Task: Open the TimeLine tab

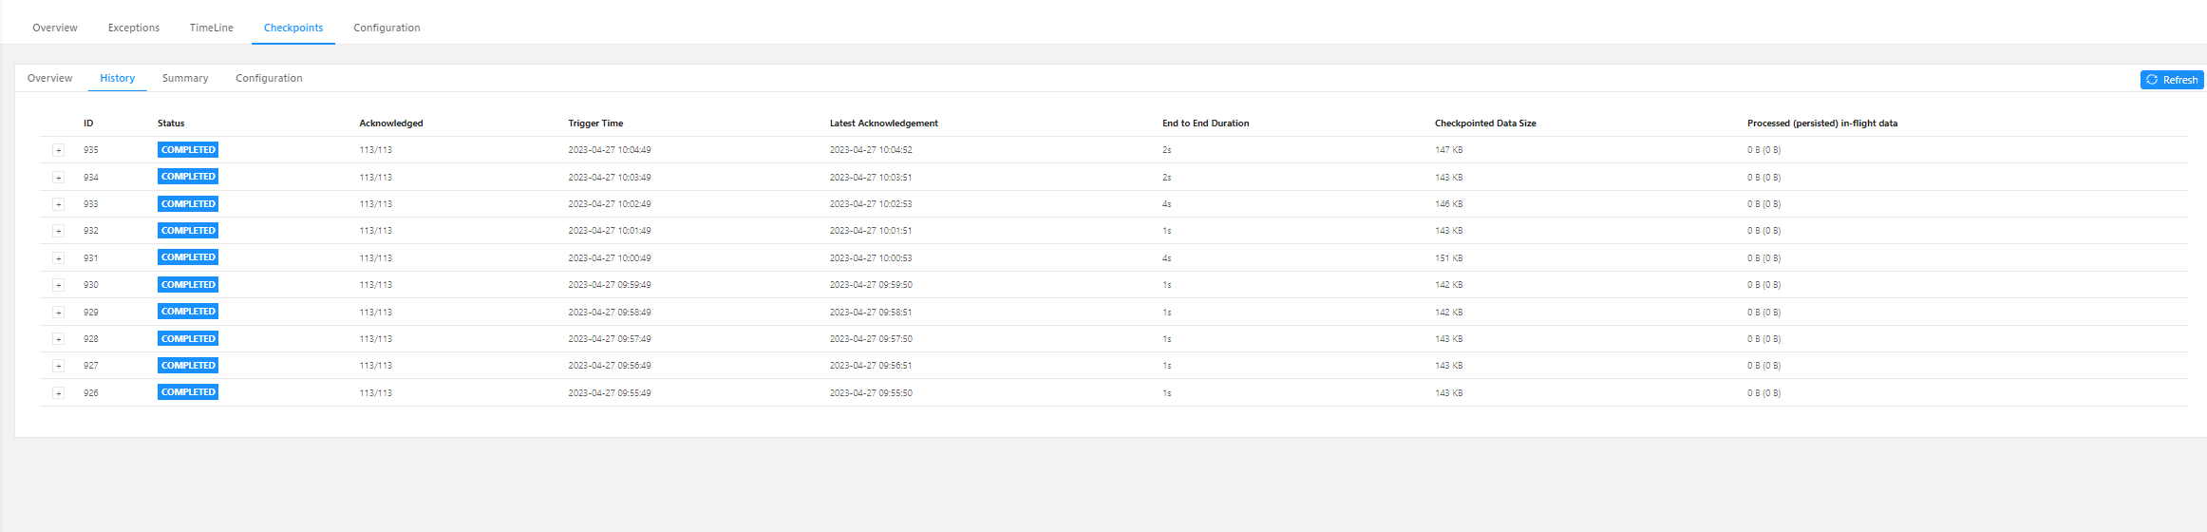Action: (x=211, y=28)
